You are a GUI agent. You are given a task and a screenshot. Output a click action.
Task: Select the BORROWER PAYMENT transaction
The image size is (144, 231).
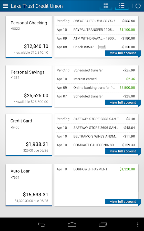[96, 169]
